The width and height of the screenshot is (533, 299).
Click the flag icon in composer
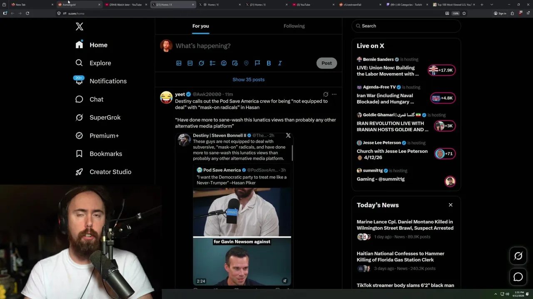click(257, 63)
